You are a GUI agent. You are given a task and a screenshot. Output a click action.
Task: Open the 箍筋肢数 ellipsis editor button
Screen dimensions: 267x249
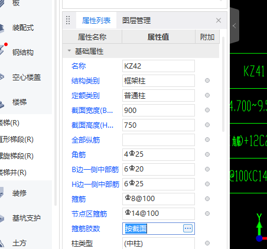click(188, 228)
